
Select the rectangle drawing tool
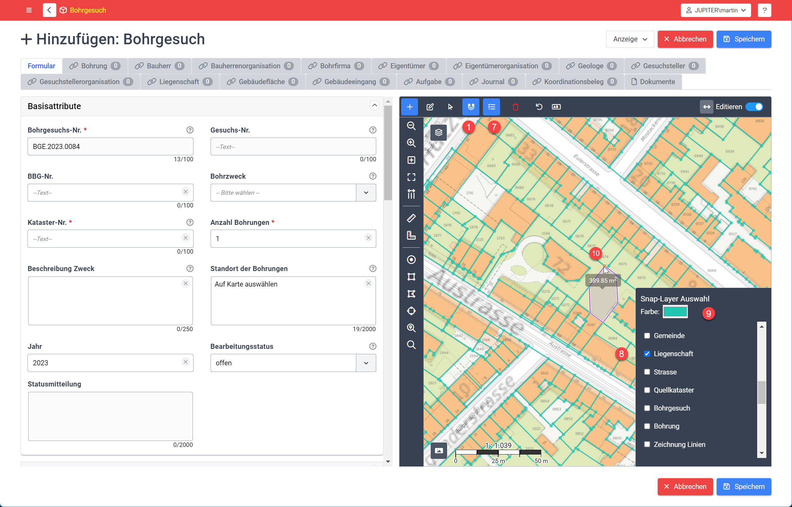(411, 276)
